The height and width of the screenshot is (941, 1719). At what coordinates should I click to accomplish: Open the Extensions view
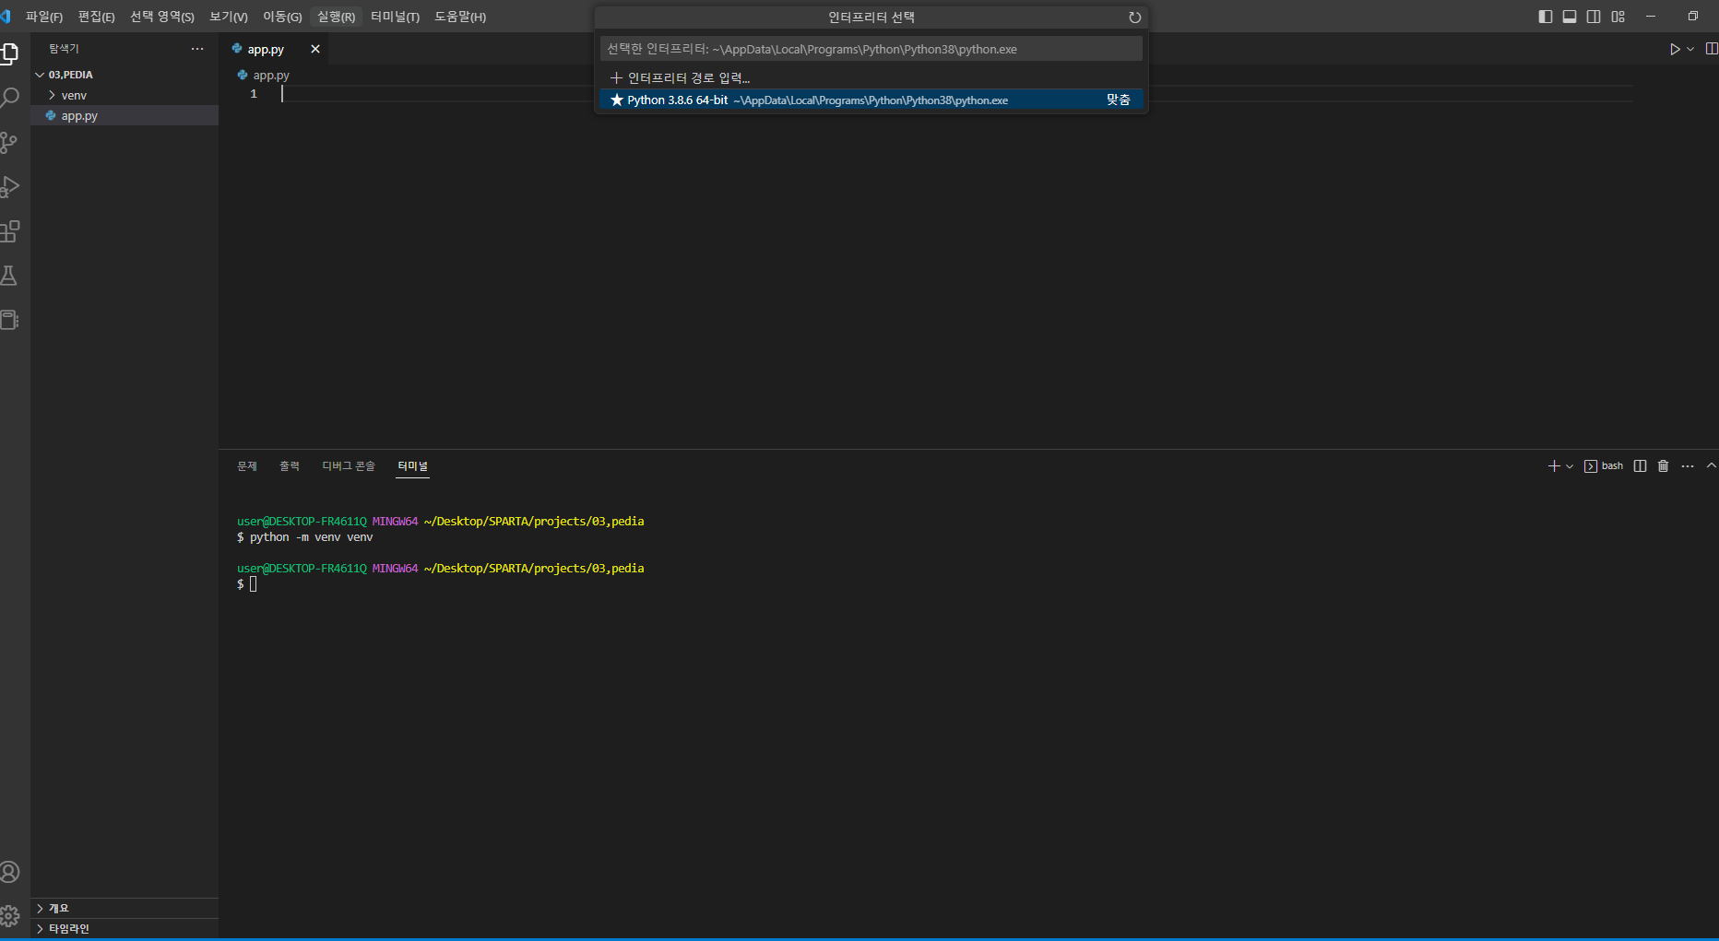point(9,231)
